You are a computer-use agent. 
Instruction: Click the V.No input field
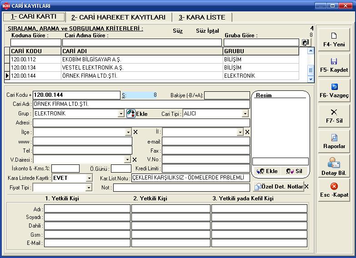click(206, 159)
